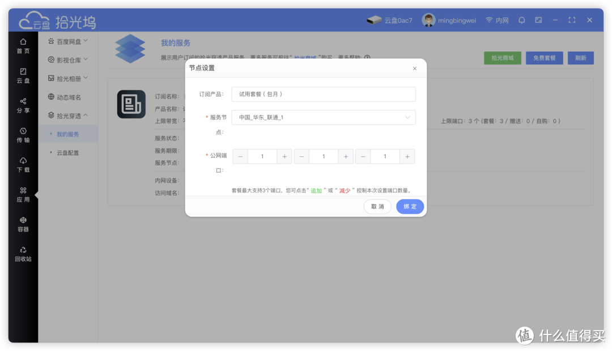Open the 下载 download sidebar icon
This screenshot has width=612, height=351.
23,164
